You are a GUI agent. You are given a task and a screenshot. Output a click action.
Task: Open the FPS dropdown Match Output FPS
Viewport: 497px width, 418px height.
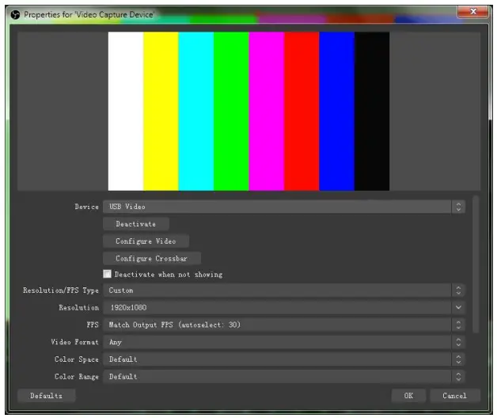pos(283,325)
